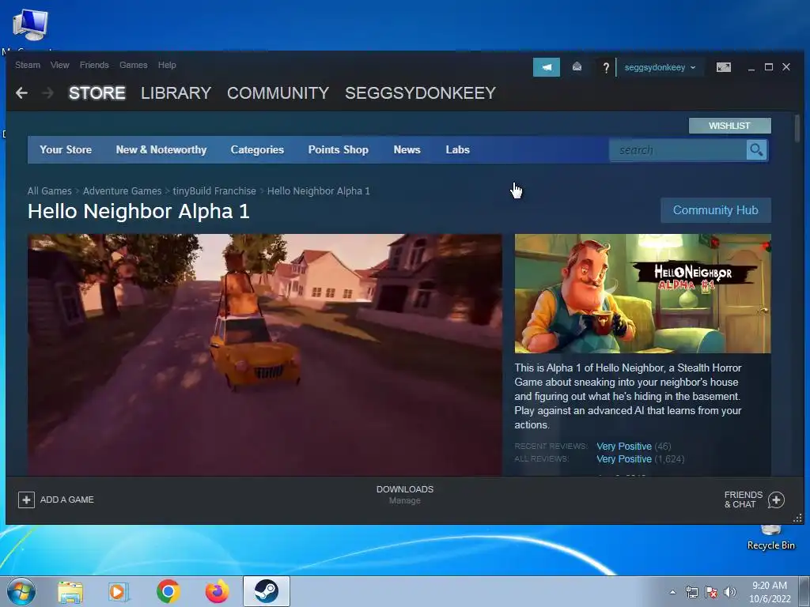Open the Steam menu
The image size is (810, 607).
pyautogui.click(x=28, y=65)
